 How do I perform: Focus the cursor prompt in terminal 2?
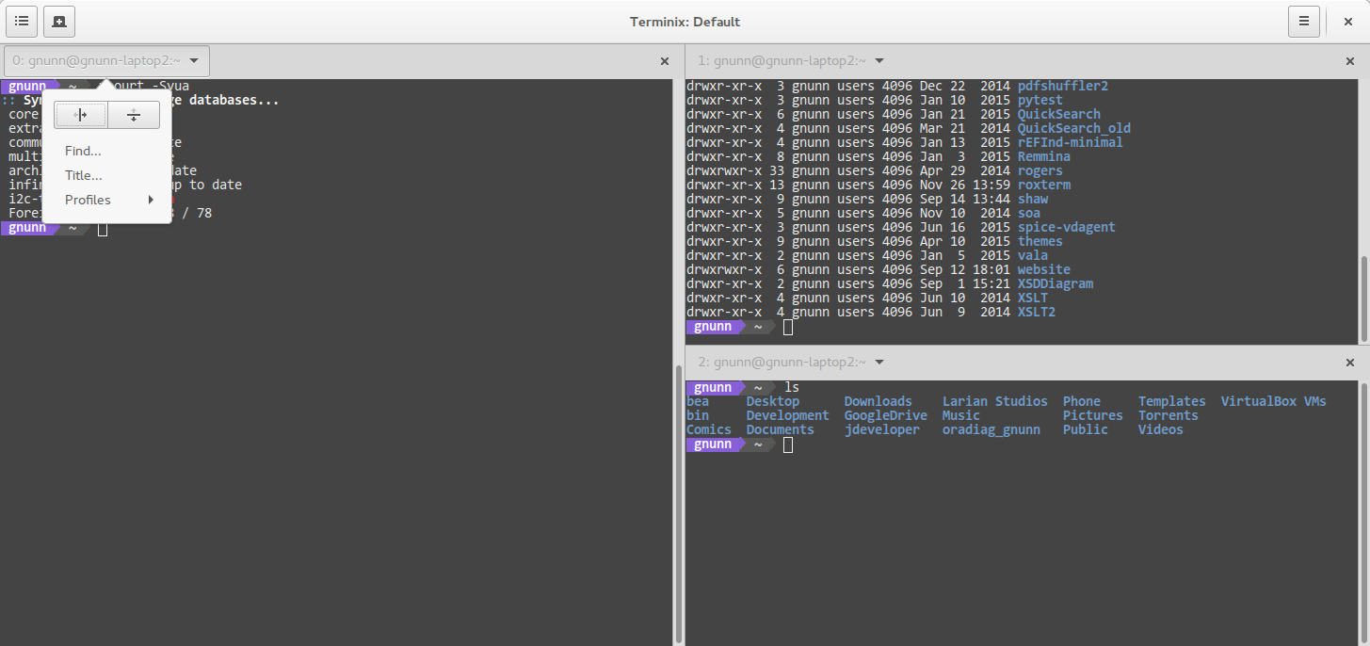(x=788, y=444)
